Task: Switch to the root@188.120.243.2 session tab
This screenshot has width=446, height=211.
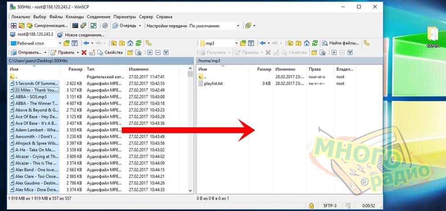Action: (32, 34)
